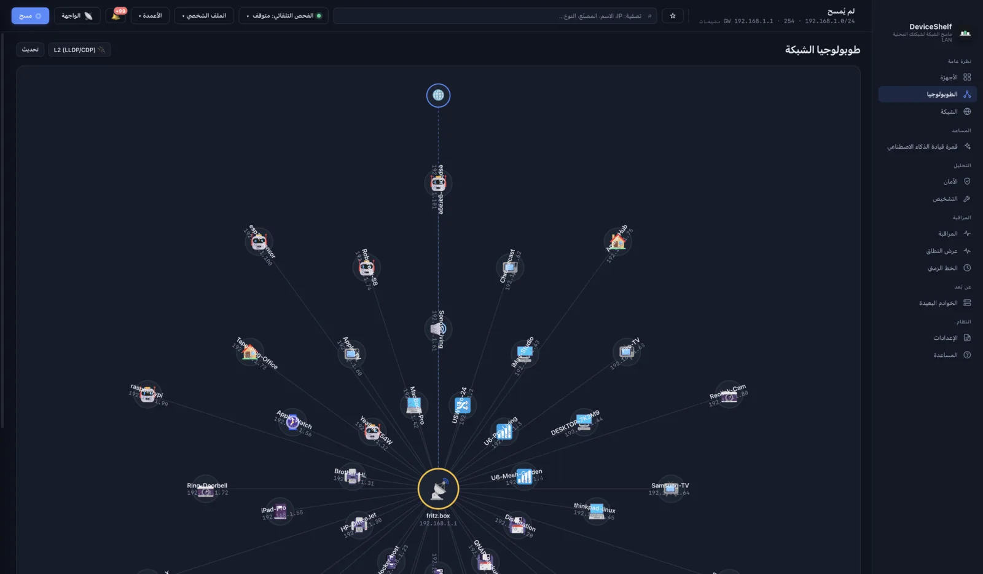983x574 pixels.
Task: Click the USW switch node
Action: [462, 405]
